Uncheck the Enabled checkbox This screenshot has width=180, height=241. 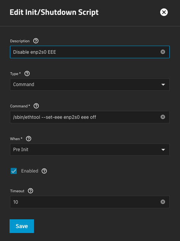click(x=14, y=171)
